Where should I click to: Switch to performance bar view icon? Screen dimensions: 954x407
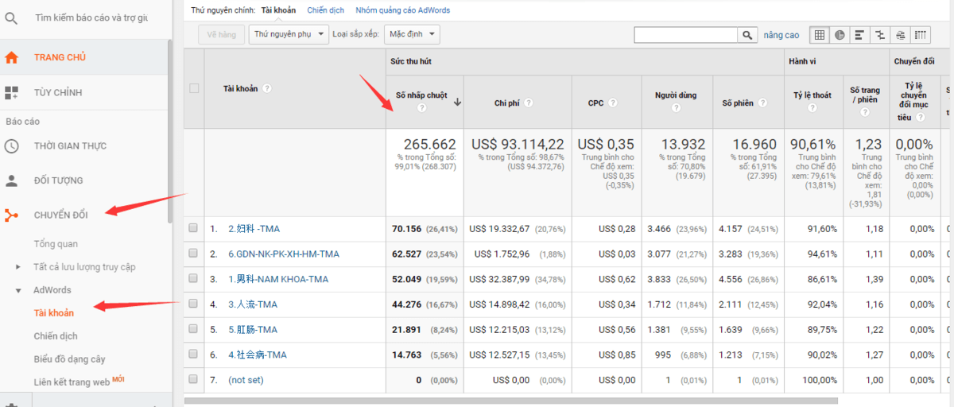point(859,35)
